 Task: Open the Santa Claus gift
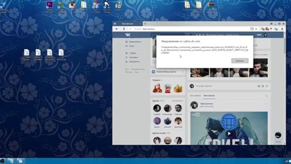[x=157, y=88]
